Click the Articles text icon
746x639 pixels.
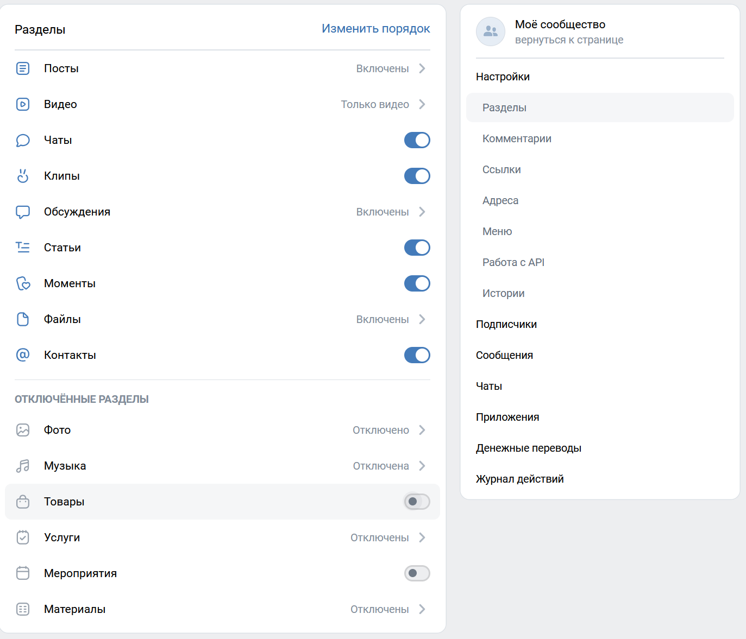click(x=23, y=248)
